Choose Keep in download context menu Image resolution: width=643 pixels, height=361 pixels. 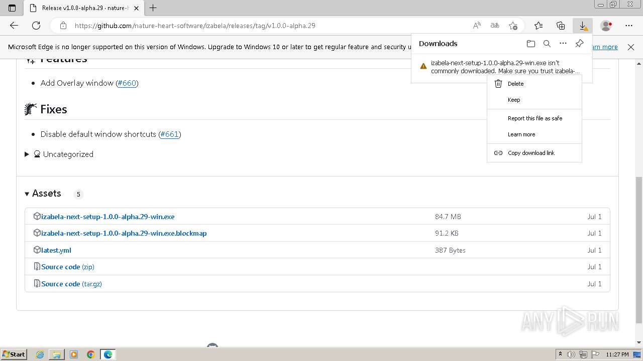point(534,100)
